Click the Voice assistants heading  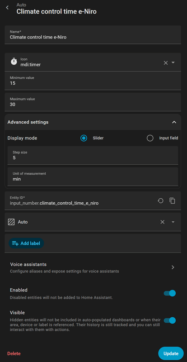pos(28,264)
